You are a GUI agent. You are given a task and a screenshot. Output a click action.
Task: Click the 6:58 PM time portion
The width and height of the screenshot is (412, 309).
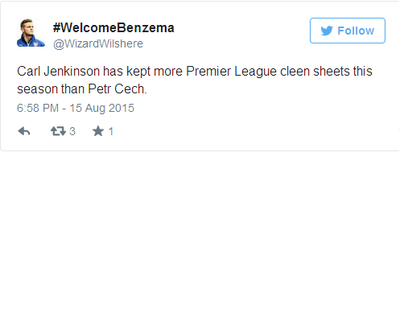38,108
